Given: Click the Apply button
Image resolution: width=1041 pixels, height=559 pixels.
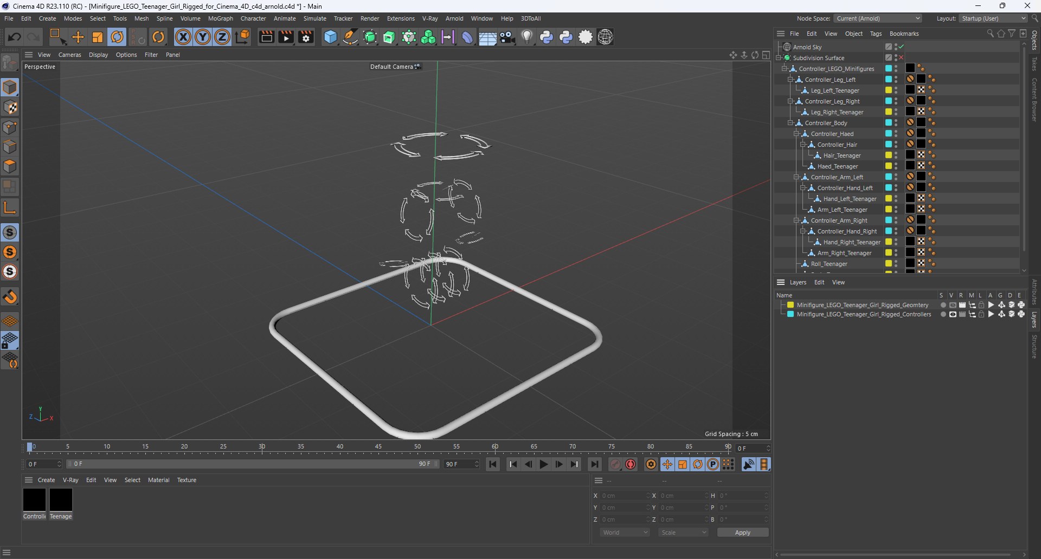Looking at the screenshot, I should 743,532.
